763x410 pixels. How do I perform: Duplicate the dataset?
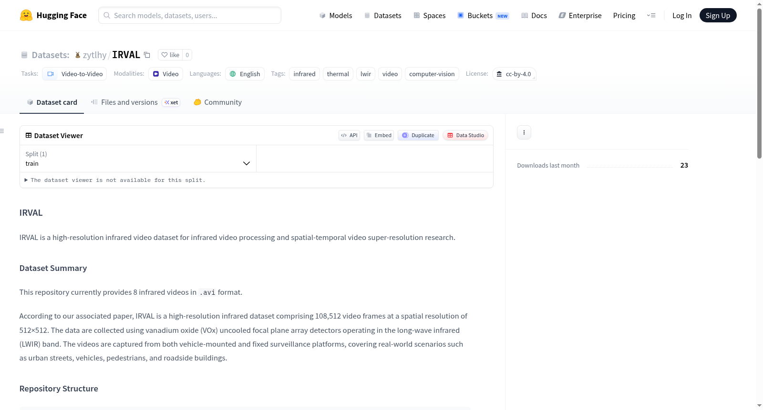(418, 135)
